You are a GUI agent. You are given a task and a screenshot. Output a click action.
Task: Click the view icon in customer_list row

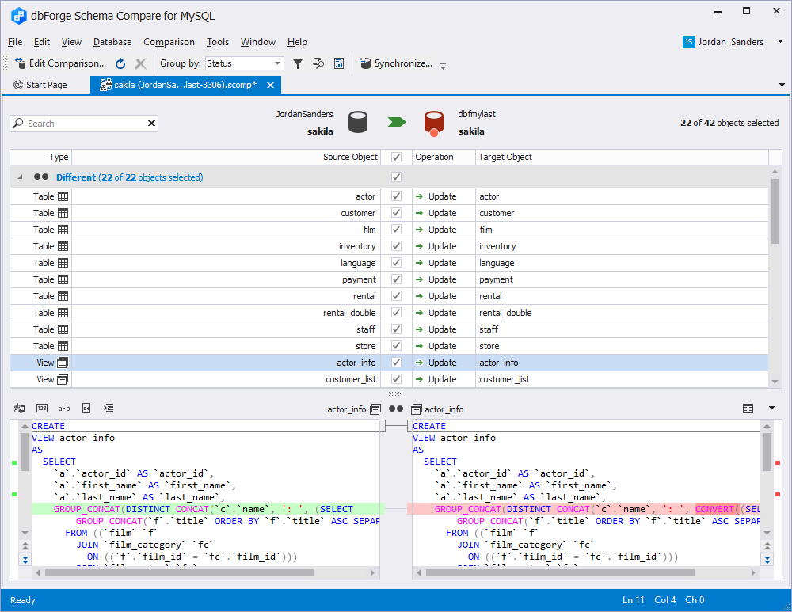(x=63, y=379)
